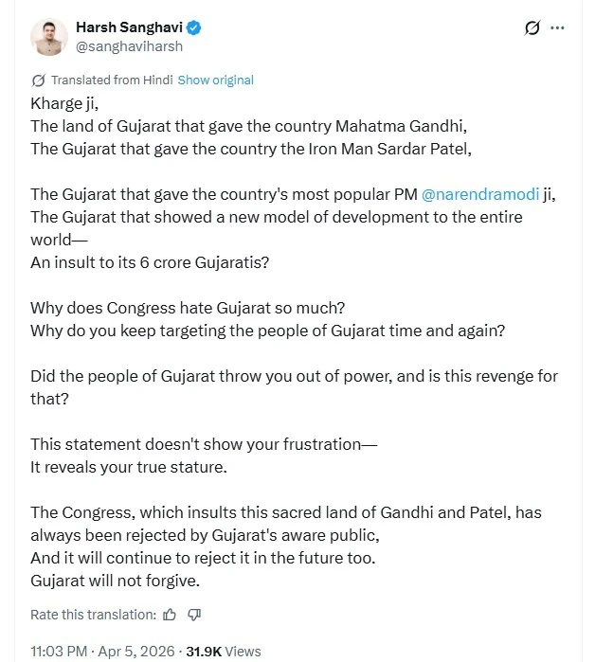Click the blue verified badge
Image resolution: width=595 pixels, height=662 pixels.
click(x=194, y=27)
